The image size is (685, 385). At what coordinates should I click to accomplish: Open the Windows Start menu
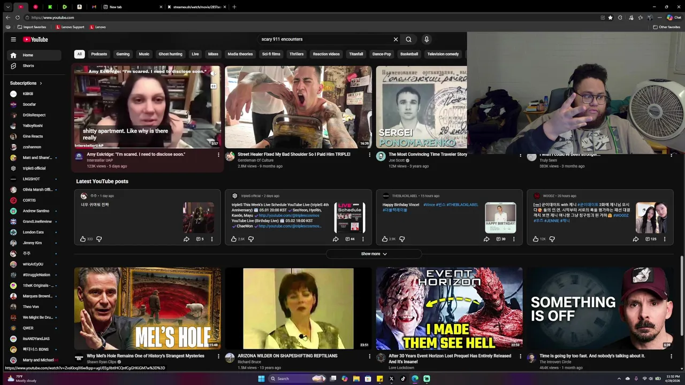click(261, 379)
